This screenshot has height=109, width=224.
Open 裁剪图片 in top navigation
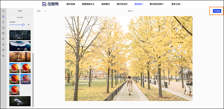click(x=106, y=4)
